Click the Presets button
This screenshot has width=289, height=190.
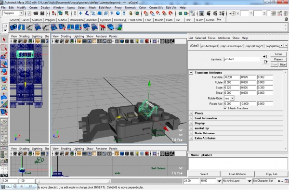(278, 59)
